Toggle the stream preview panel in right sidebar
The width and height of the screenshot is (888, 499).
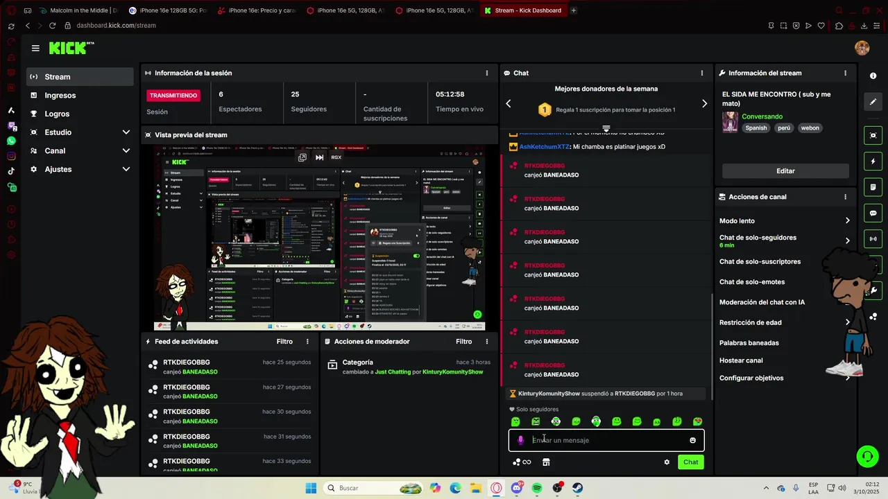tap(873, 135)
